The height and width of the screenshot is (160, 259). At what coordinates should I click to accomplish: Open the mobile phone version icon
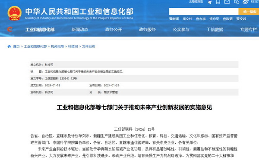pyautogui.click(x=218, y=2)
